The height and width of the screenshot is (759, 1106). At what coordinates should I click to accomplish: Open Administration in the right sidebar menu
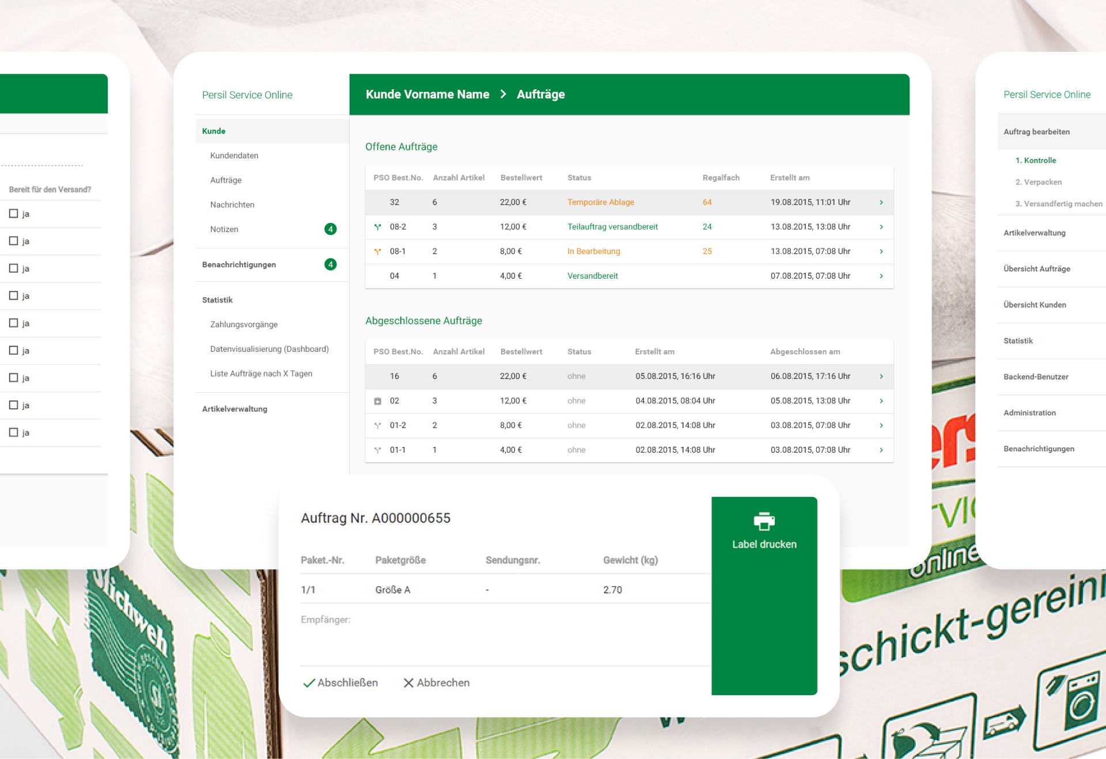coord(1030,412)
